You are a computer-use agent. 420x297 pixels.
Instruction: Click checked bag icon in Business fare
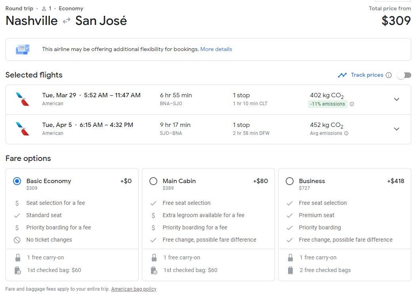pos(290,271)
